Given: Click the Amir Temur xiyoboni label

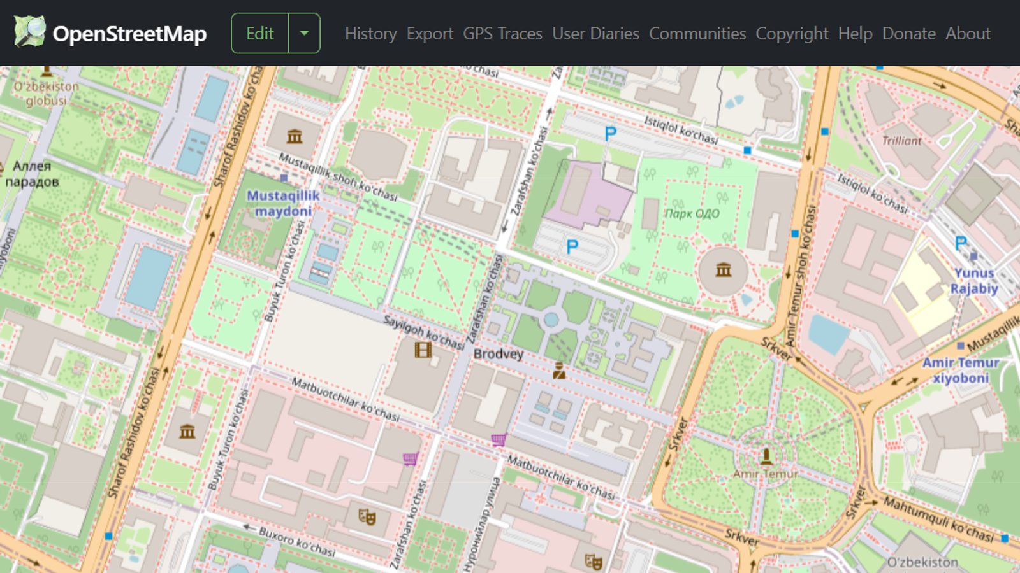Looking at the screenshot, I should click(961, 370).
